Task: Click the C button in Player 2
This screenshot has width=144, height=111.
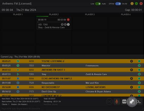Action: pos(68,24)
